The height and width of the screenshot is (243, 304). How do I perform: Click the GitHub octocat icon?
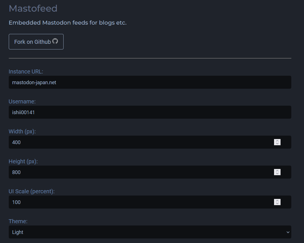point(55,41)
